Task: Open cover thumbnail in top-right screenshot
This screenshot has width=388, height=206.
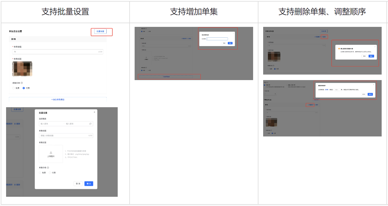Action: point(274,57)
